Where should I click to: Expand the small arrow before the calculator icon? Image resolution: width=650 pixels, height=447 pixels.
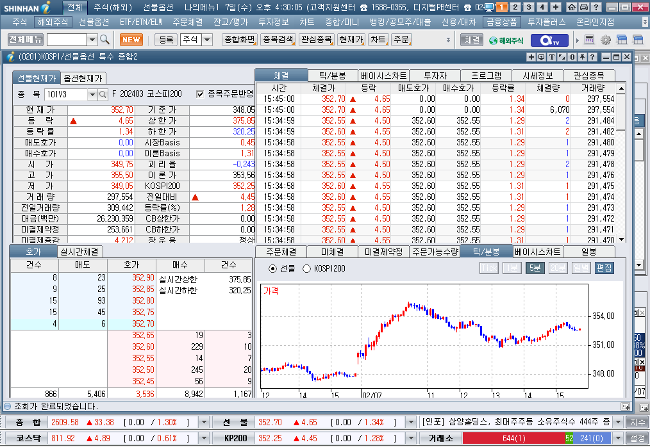pos(578,40)
